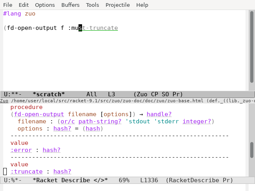Open the Buffers menu

pos(71,5)
